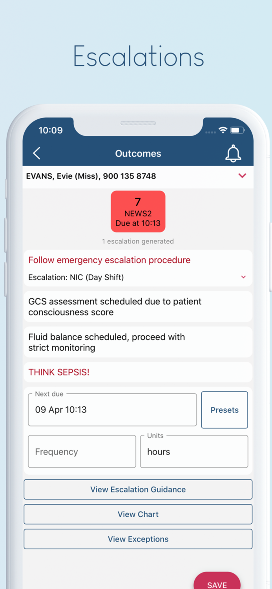The height and width of the screenshot is (589, 272).
Task: Tap Follow emergency escalation procedure text
Action: (x=110, y=260)
